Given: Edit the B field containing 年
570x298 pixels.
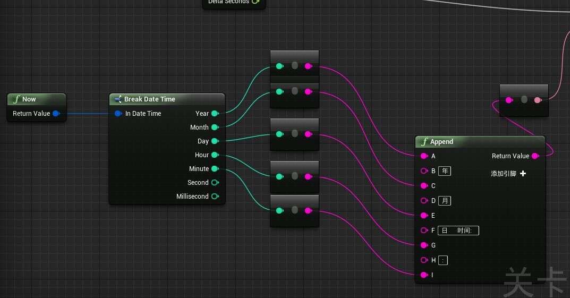Looking at the screenshot, I should coord(445,171).
